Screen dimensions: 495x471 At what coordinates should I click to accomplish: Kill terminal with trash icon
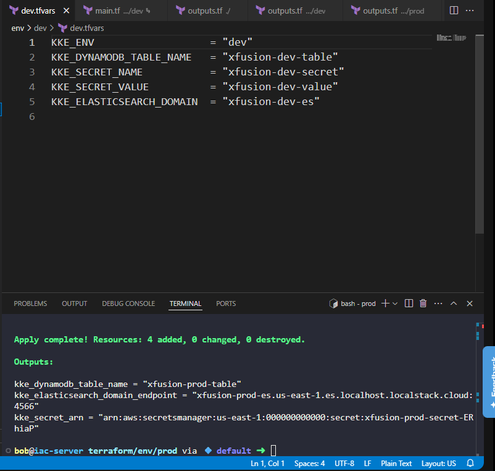tap(423, 303)
